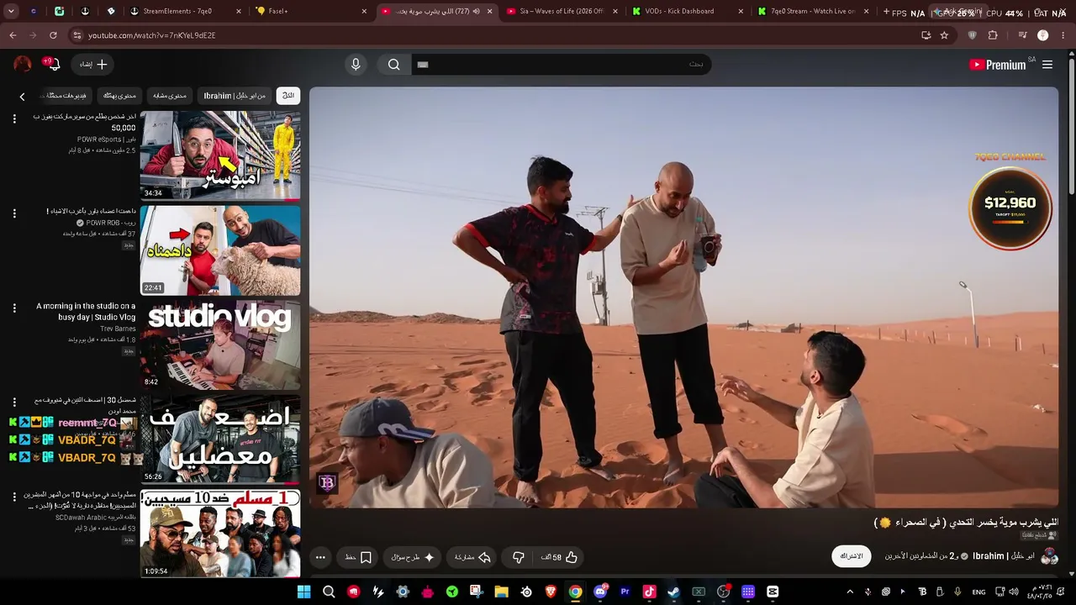1076x605 pixels.
Task: Go to YouTube Premium home logo
Action: coord(998,65)
